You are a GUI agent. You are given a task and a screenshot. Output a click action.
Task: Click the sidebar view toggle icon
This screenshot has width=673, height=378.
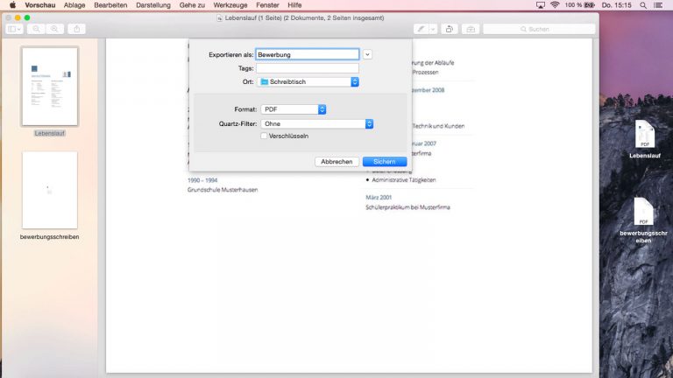16,29
